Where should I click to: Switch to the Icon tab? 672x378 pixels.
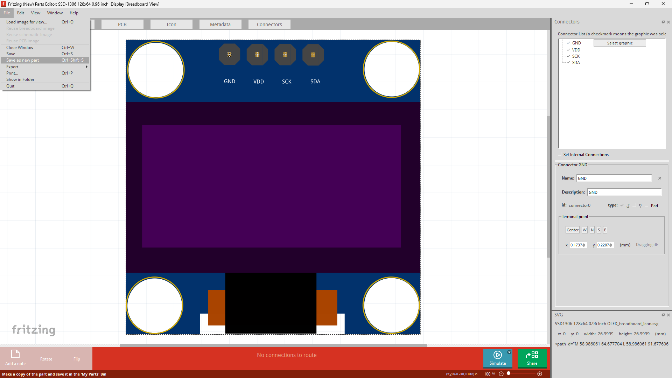171,24
